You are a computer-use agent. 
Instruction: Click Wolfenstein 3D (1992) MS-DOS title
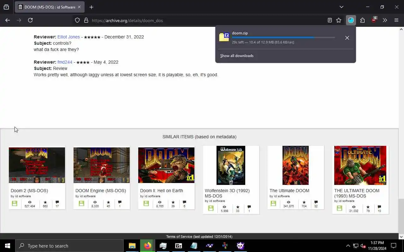click(x=227, y=193)
